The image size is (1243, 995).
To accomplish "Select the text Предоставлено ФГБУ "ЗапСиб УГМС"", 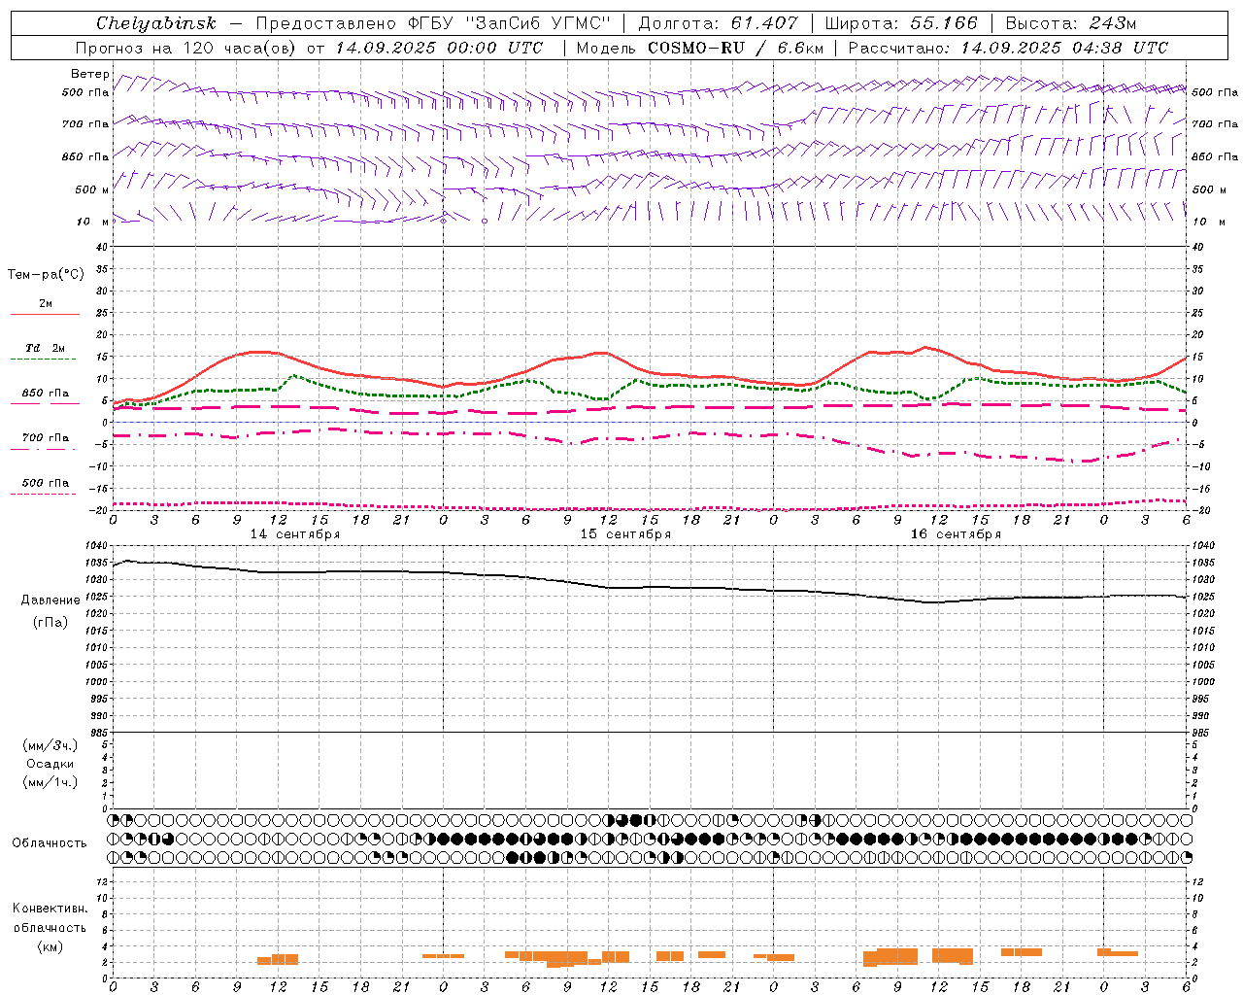I will (433, 23).
